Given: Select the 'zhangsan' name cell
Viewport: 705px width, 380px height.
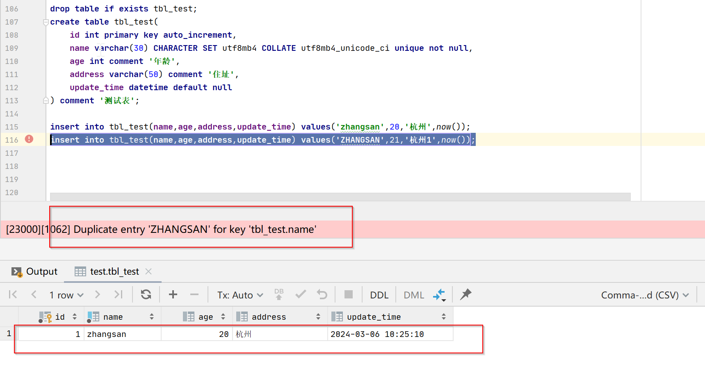Looking at the screenshot, I should [x=123, y=334].
